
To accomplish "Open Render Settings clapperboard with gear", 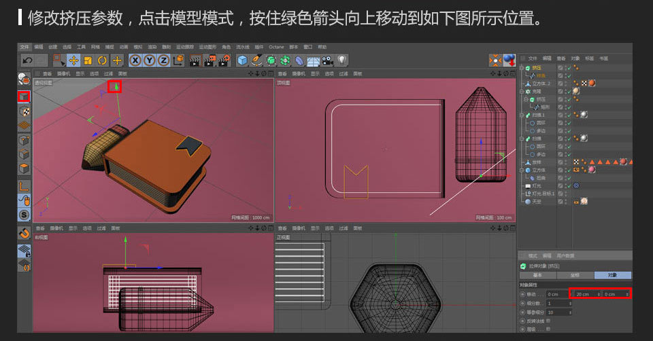I will [224, 60].
